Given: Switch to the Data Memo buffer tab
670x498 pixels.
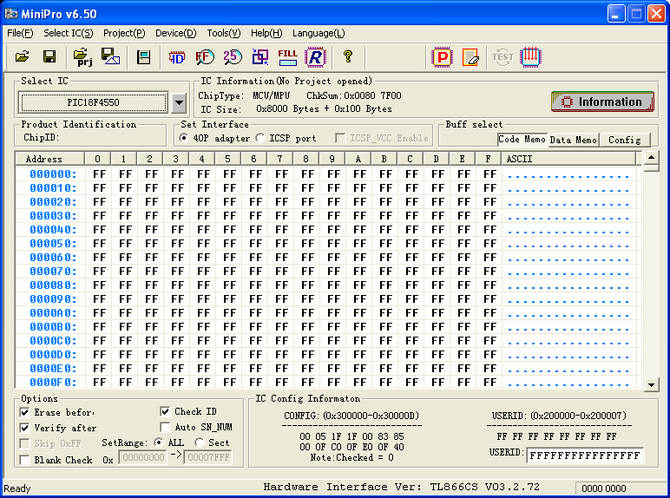Looking at the screenshot, I should (573, 140).
